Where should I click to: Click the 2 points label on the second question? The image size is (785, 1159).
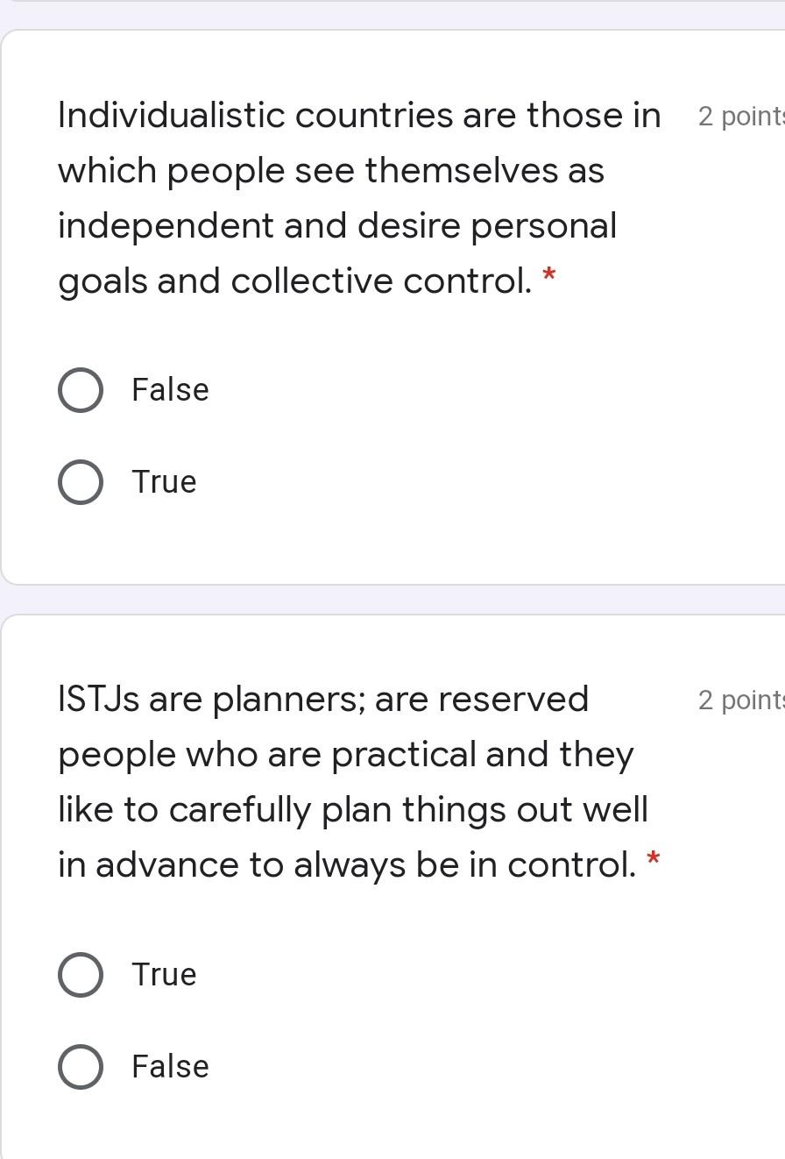tap(739, 699)
